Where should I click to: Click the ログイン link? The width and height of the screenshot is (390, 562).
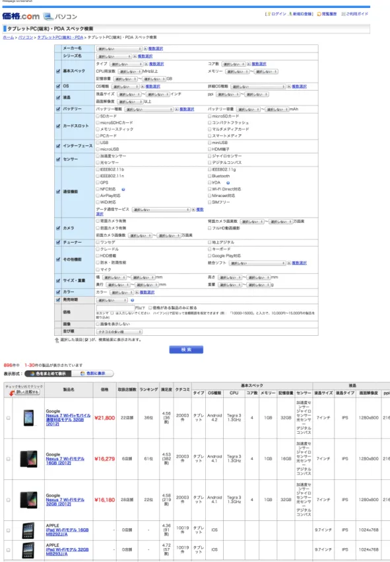coord(278,14)
